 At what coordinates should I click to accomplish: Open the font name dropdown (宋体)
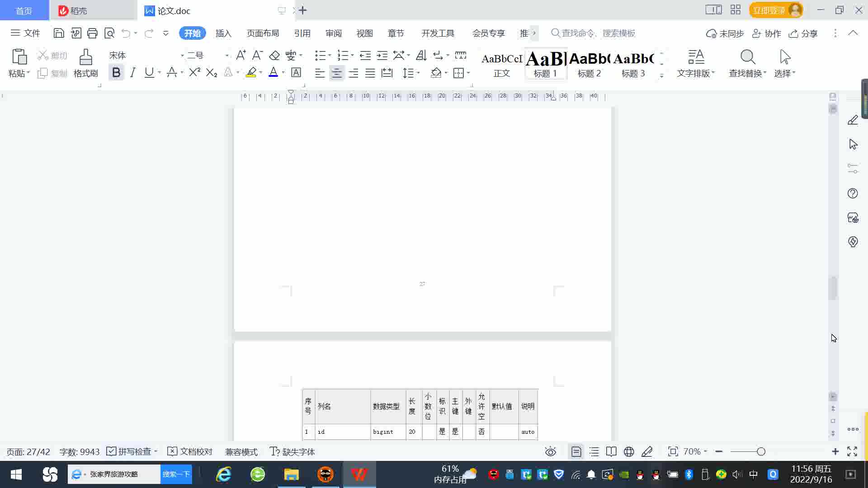(182, 55)
